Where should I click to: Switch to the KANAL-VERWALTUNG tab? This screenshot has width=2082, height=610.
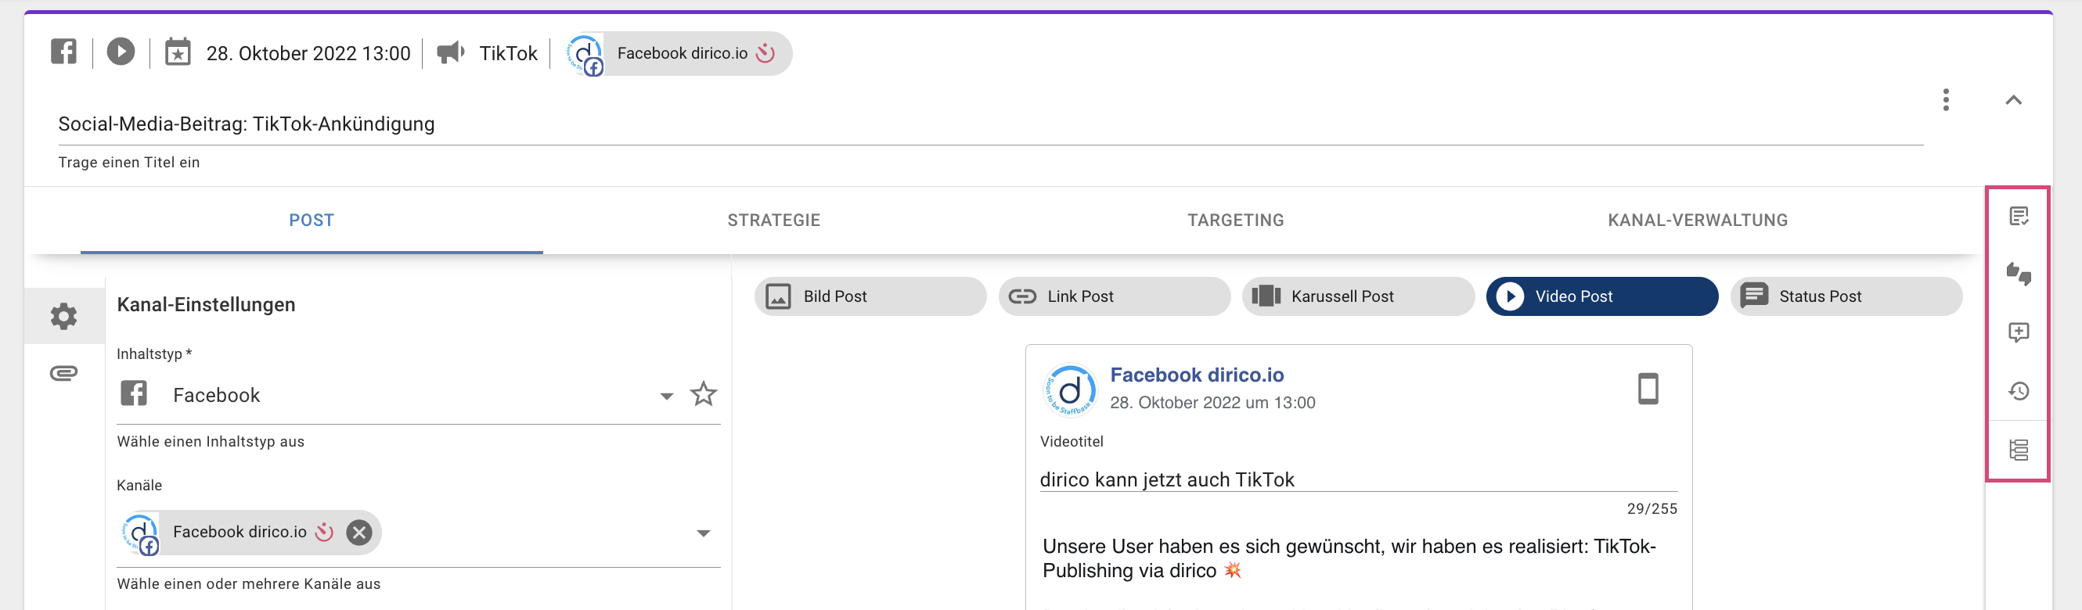tap(1697, 221)
